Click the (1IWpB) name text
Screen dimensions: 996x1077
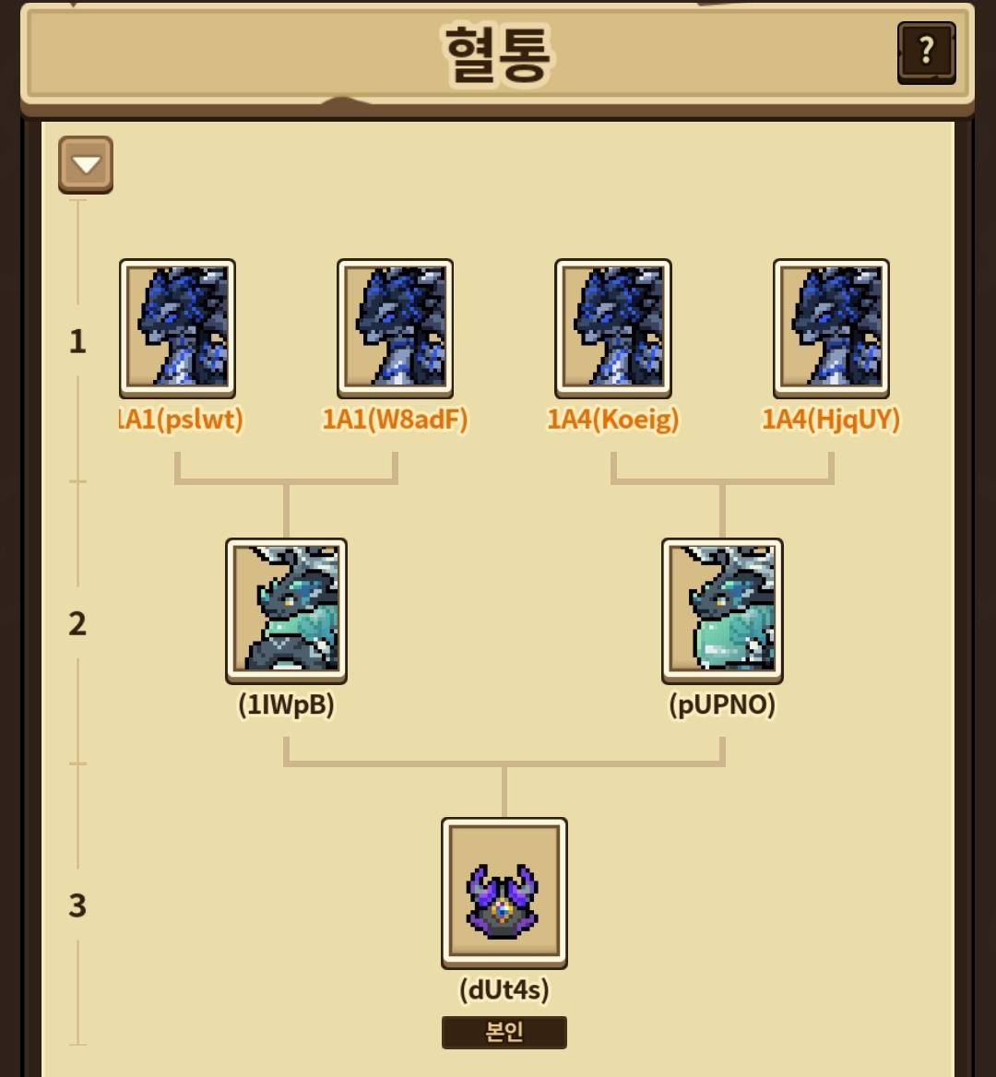click(287, 704)
